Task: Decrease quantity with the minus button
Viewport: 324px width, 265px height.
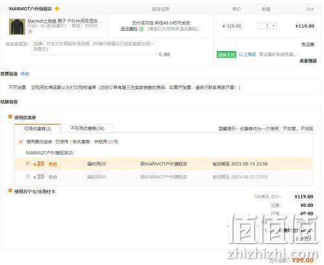Action: pyautogui.click(x=260, y=26)
